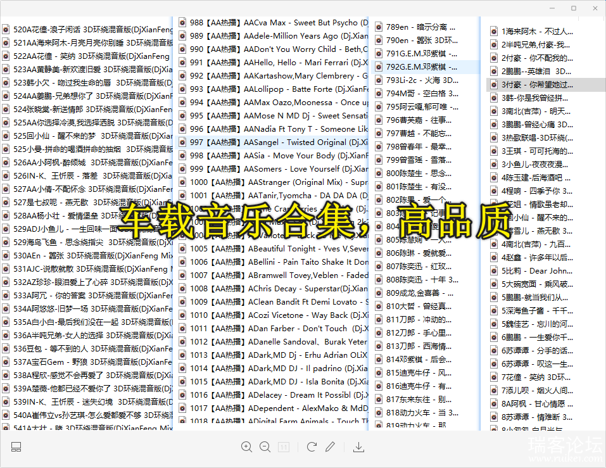Click the file icon beside 3付豪 - 你希望她过

pyautogui.click(x=494, y=85)
